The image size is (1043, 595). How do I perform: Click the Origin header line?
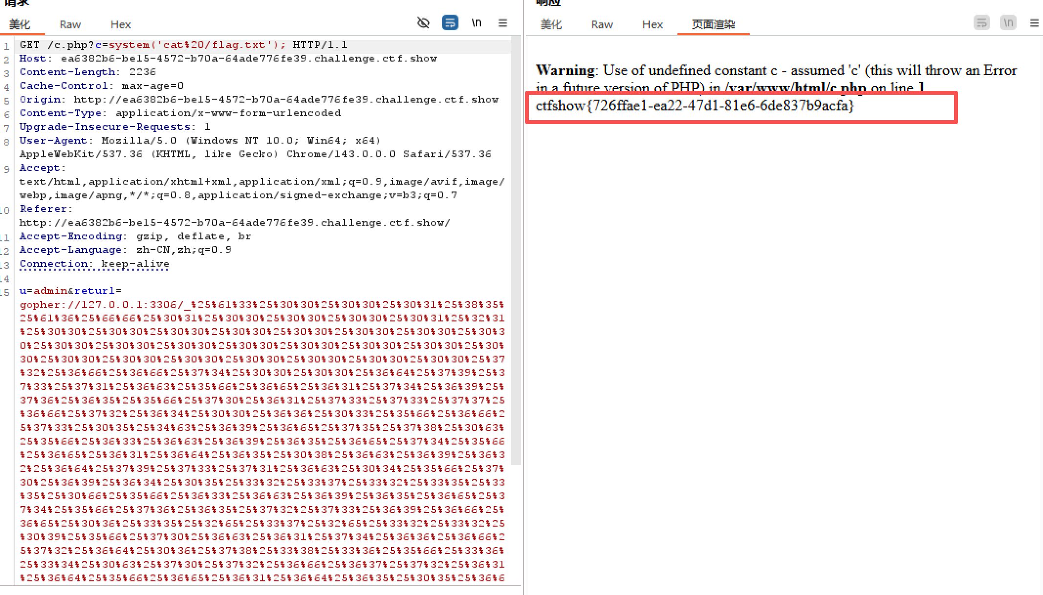click(259, 100)
